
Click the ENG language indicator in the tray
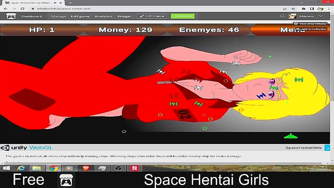pyautogui.click(x=310, y=168)
